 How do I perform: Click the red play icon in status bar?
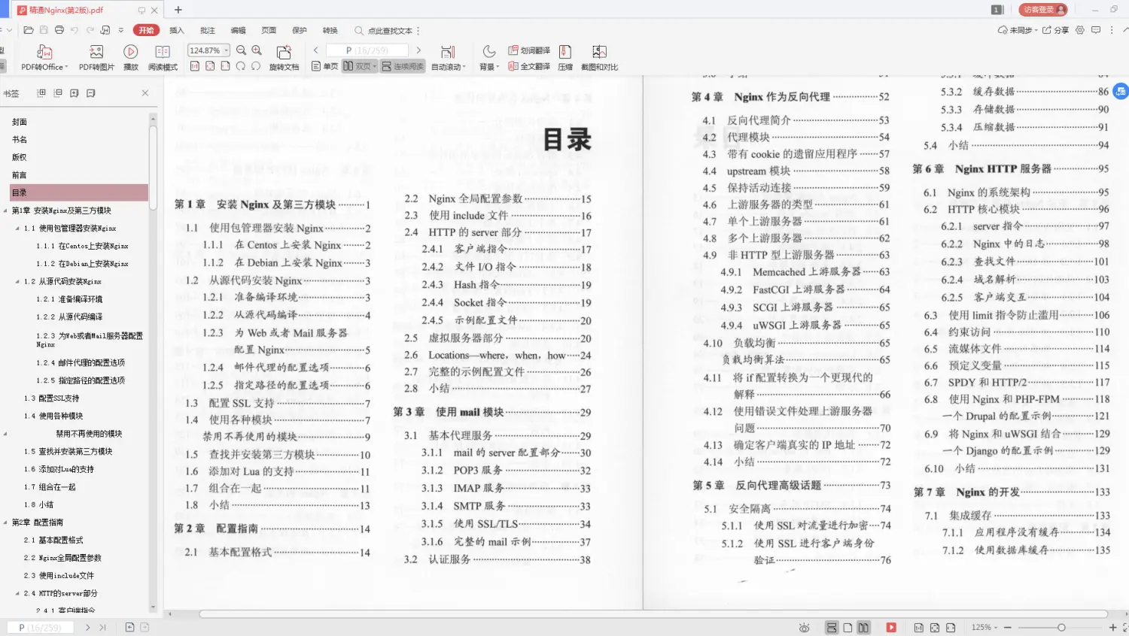click(891, 627)
